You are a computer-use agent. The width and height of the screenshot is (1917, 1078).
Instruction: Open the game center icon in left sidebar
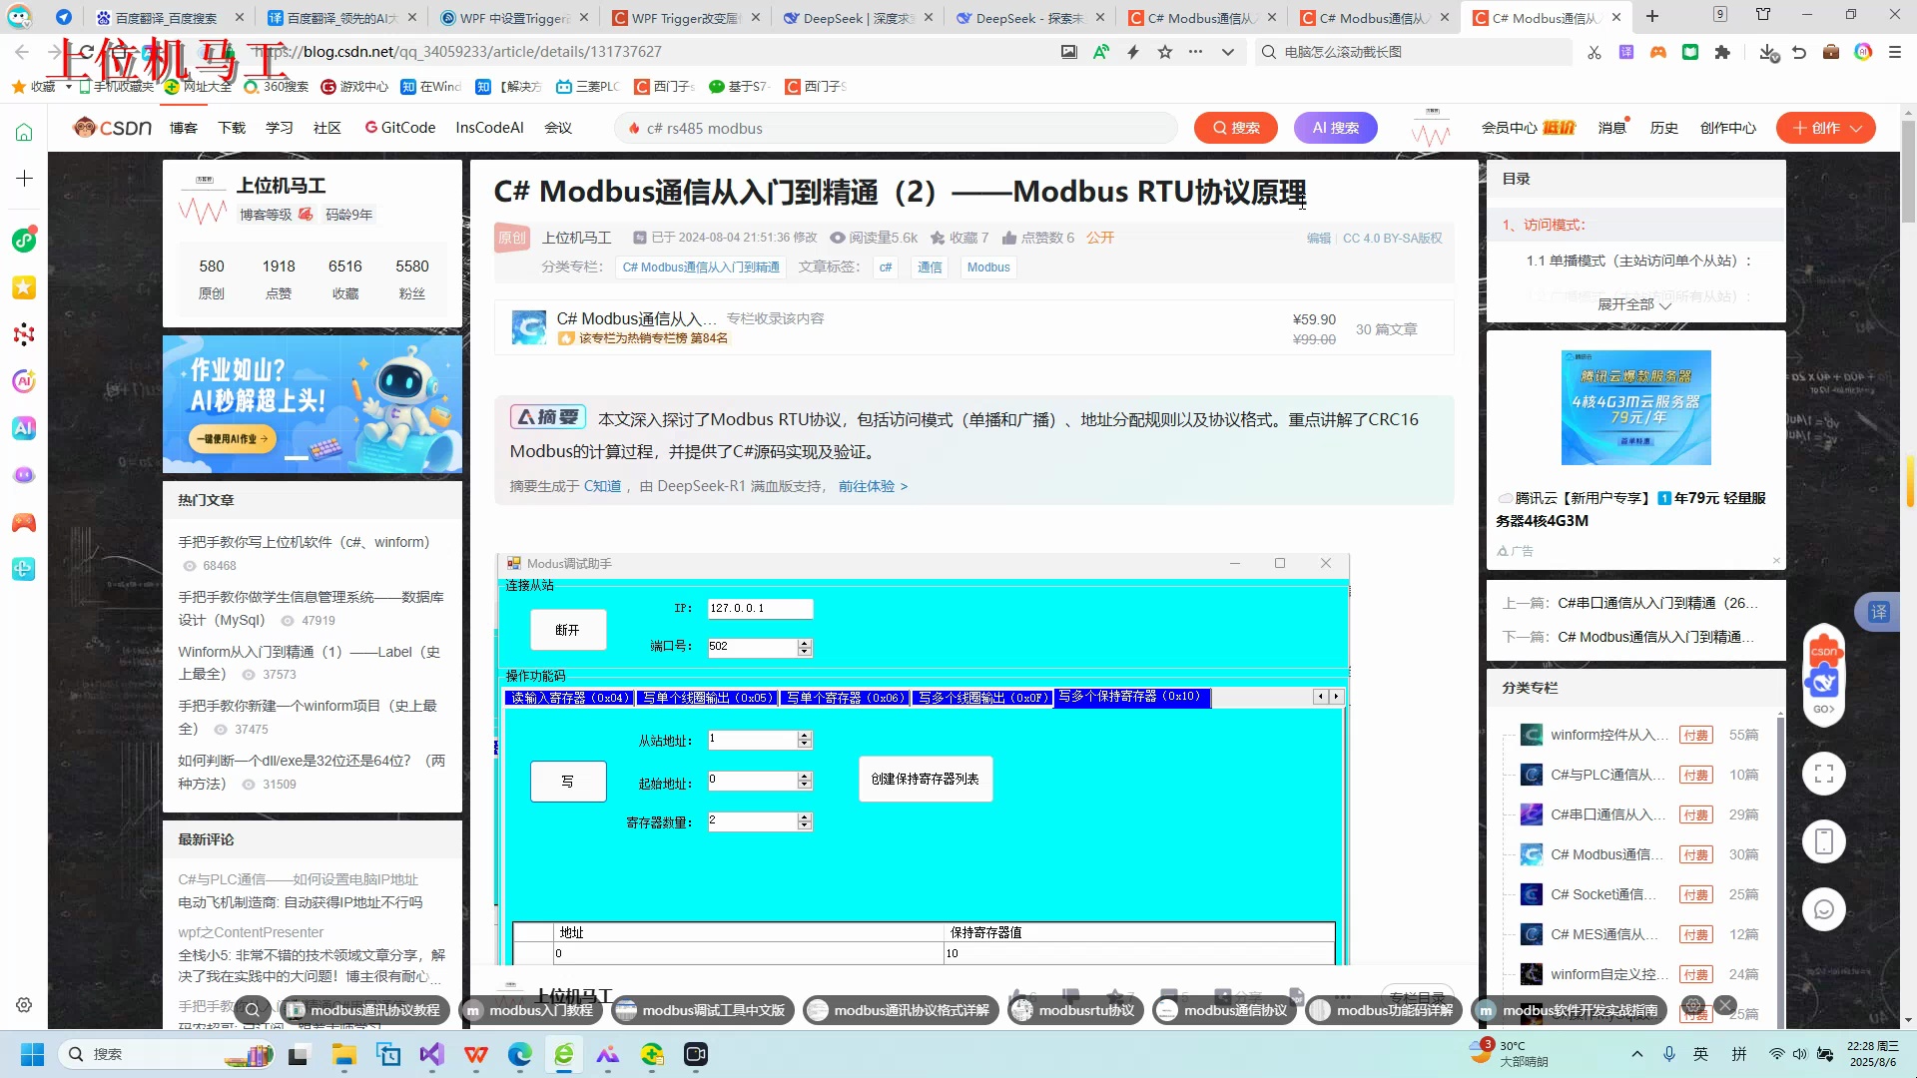pos(24,523)
